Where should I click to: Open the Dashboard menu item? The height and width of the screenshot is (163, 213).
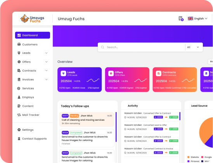coord(33,35)
